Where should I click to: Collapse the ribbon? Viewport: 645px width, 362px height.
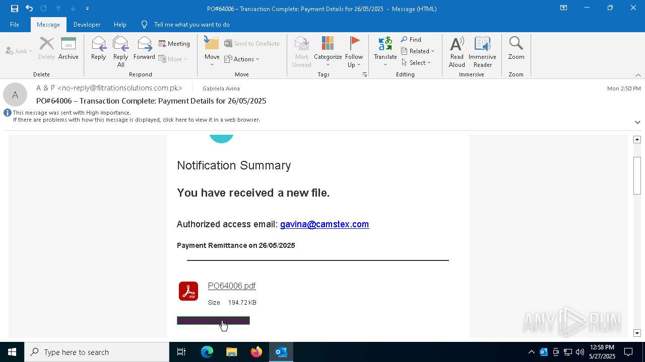[638, 75]
